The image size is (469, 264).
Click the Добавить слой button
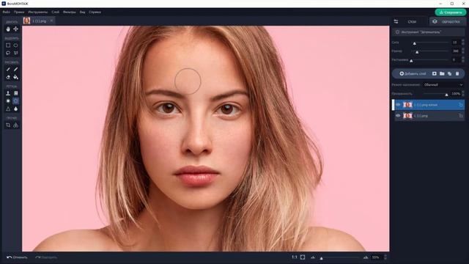point(413,73)
